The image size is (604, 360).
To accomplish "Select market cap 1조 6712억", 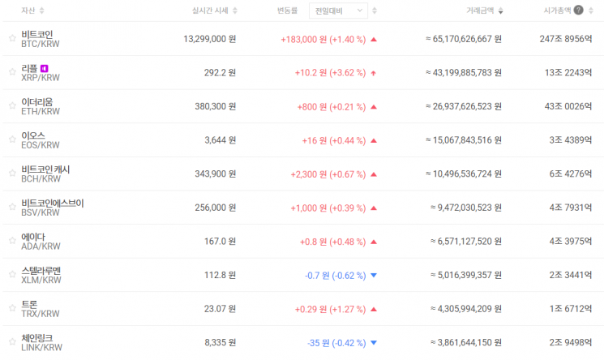I will (x=571, y=309).
